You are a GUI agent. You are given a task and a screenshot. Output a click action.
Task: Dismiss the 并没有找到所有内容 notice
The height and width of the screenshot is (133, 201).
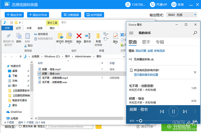click(195, 72)
